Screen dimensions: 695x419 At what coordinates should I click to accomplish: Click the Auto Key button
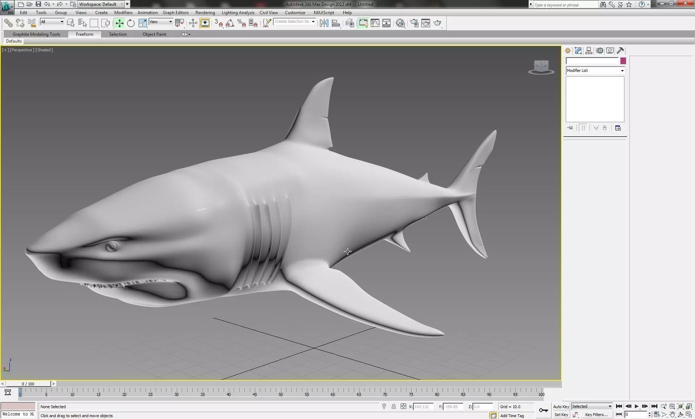[x=561, y=406]
